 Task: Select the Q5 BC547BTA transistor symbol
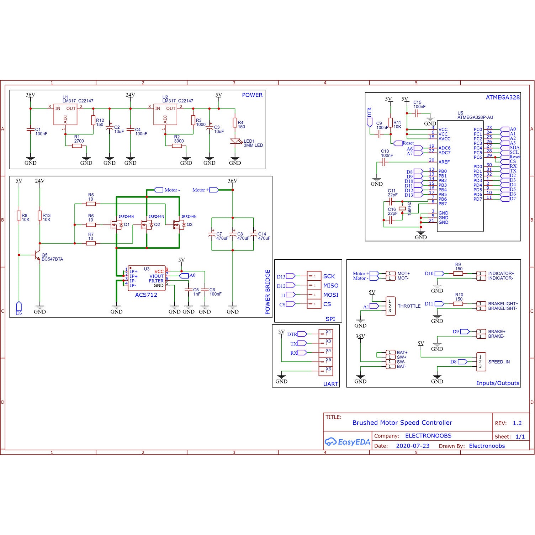click(x=37, y=255)
